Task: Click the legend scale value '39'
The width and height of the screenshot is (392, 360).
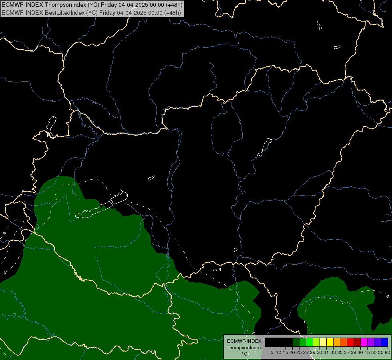Action: point(354,352)
